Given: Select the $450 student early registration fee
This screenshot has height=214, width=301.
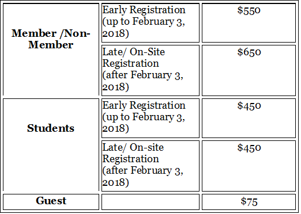Looking at the screenshot, I should coord(249,105).
